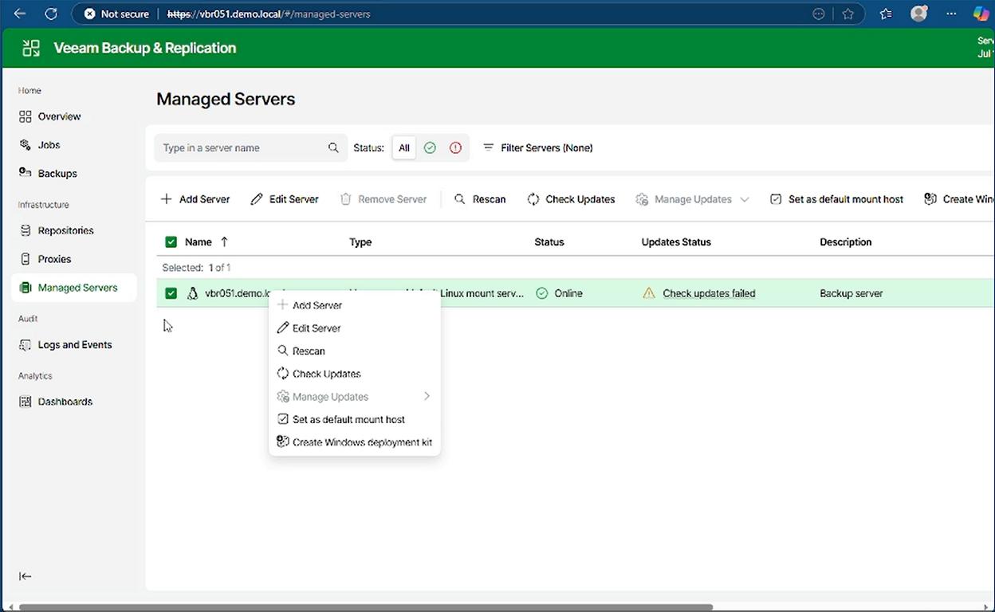The height and width of the screenshot is (612, 995).
Task: Click the server name search field
Action: (242, 148)
